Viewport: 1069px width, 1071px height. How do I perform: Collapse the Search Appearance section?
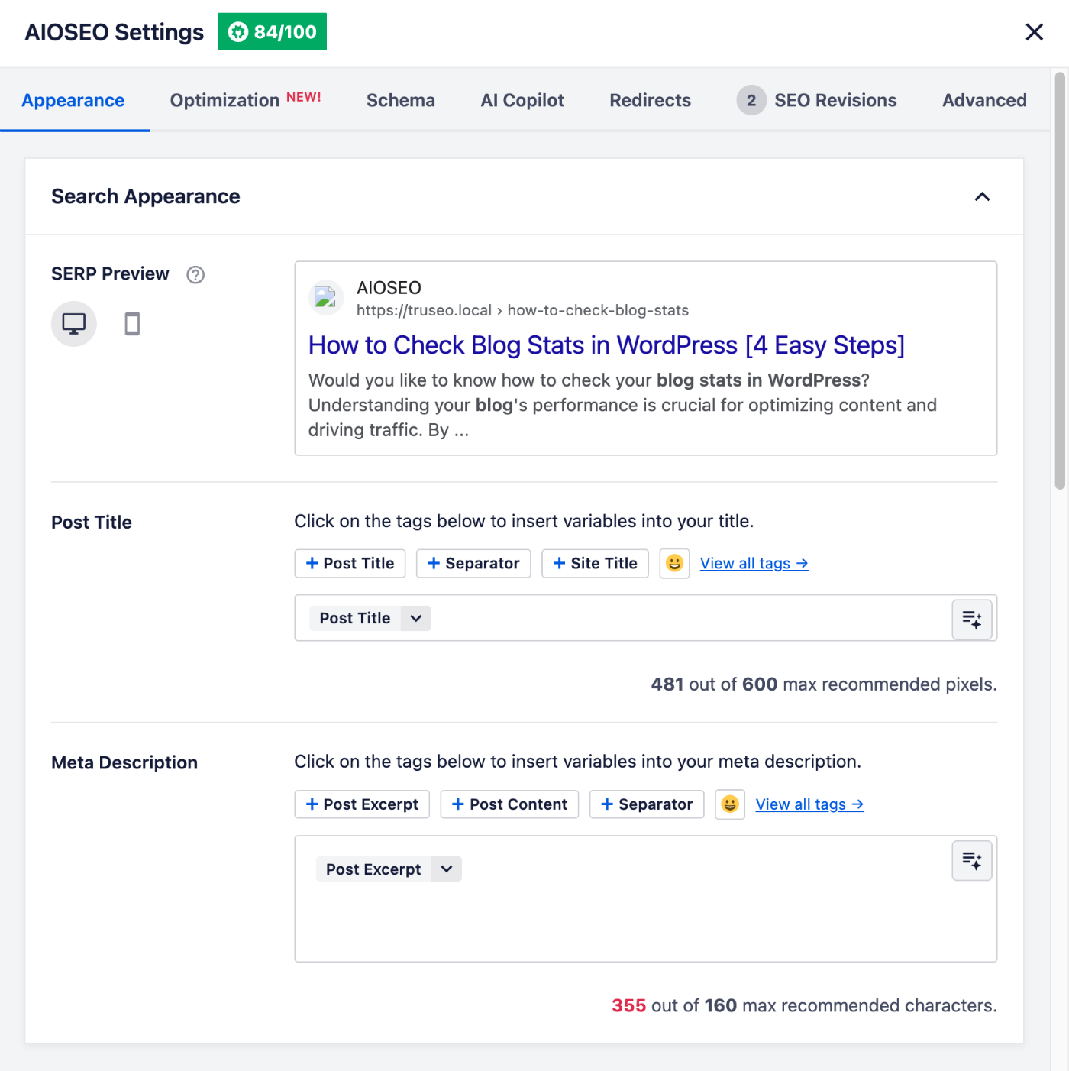pos(982,197)
